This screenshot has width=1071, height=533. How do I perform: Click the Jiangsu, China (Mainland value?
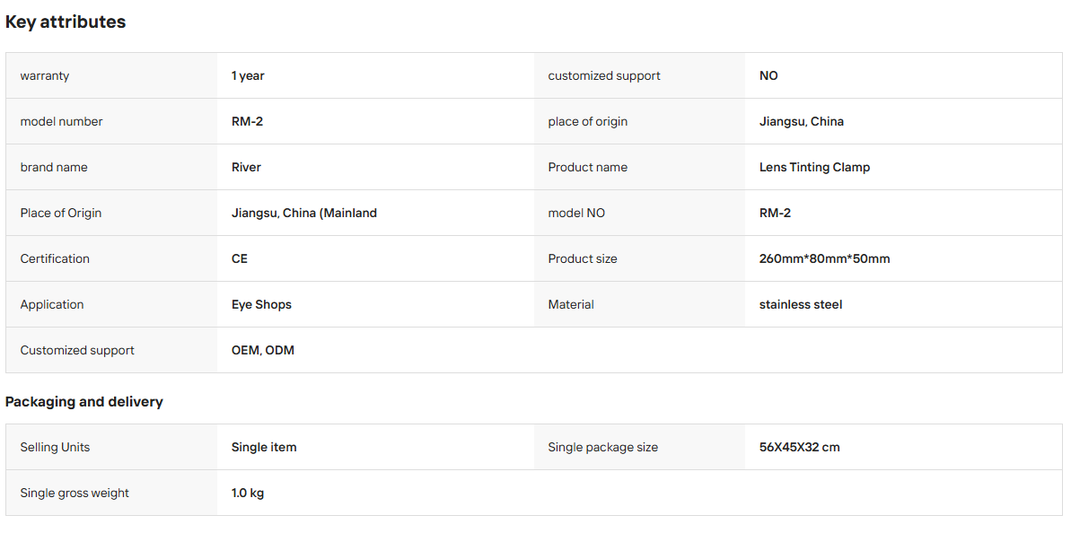[x=304, y=213]
